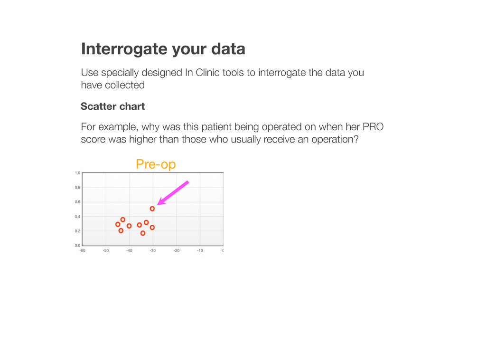Click the leftmost scatter data point
This screenshot has height=344, width=486.
118,224
